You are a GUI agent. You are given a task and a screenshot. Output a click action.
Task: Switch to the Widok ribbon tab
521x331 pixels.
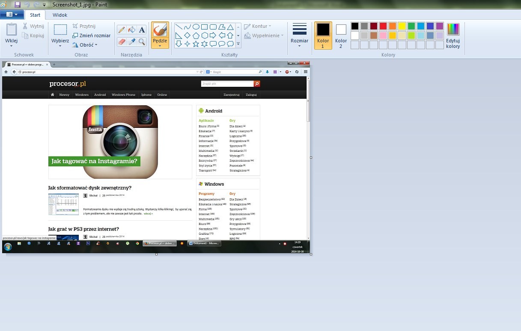[x=60, y=15]
